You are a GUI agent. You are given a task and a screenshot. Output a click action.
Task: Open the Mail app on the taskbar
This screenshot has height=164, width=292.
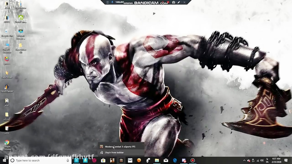166,160
